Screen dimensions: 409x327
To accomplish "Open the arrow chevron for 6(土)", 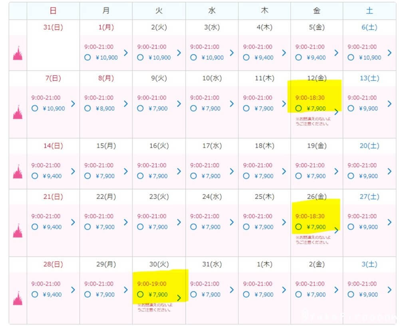I will tap(389, 53).
